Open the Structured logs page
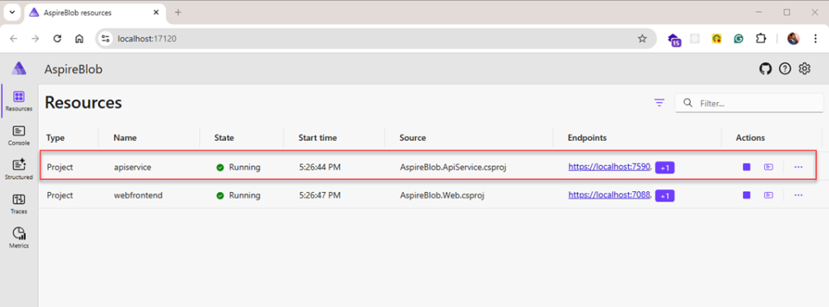The image size is (829, 307). (x=19, y=169)
